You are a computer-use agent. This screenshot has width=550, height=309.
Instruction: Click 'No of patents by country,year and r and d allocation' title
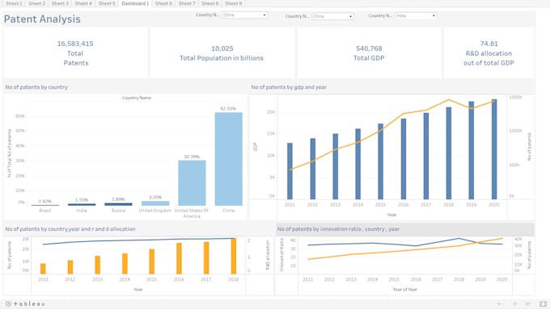70,229
